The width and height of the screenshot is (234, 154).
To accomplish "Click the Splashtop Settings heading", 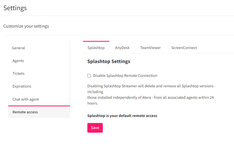I will tap(109, 61).
